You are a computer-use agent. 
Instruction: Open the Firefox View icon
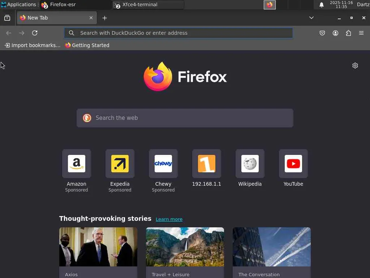click(x=7, y=18)
